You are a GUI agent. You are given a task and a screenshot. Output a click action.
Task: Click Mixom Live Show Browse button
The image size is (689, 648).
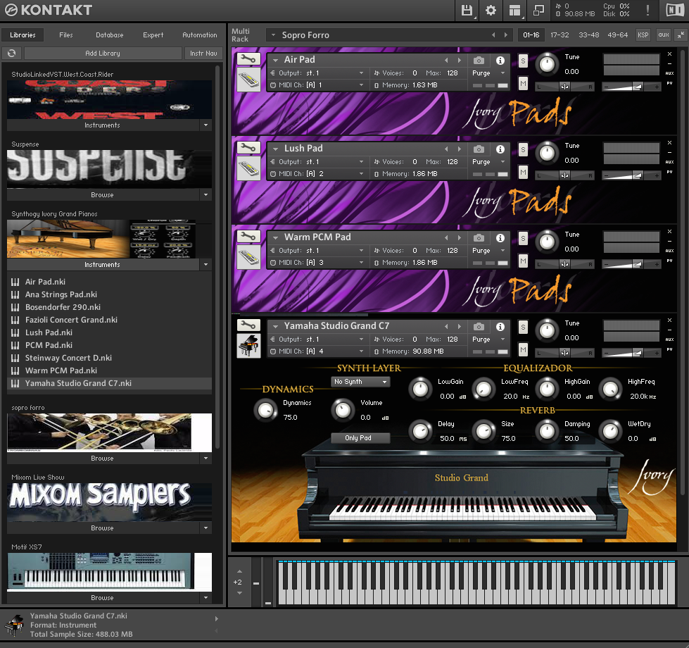click(x=102, y=528)
